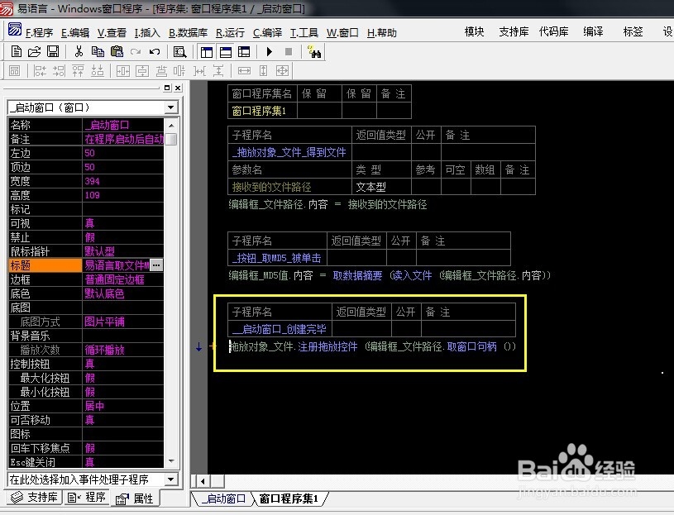Toggle the bottom status panel layout icon
674x515 pixels.
coord(226,52)
